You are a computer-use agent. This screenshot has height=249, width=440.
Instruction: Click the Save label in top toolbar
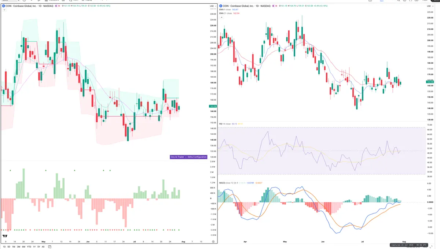click(382, 1)
